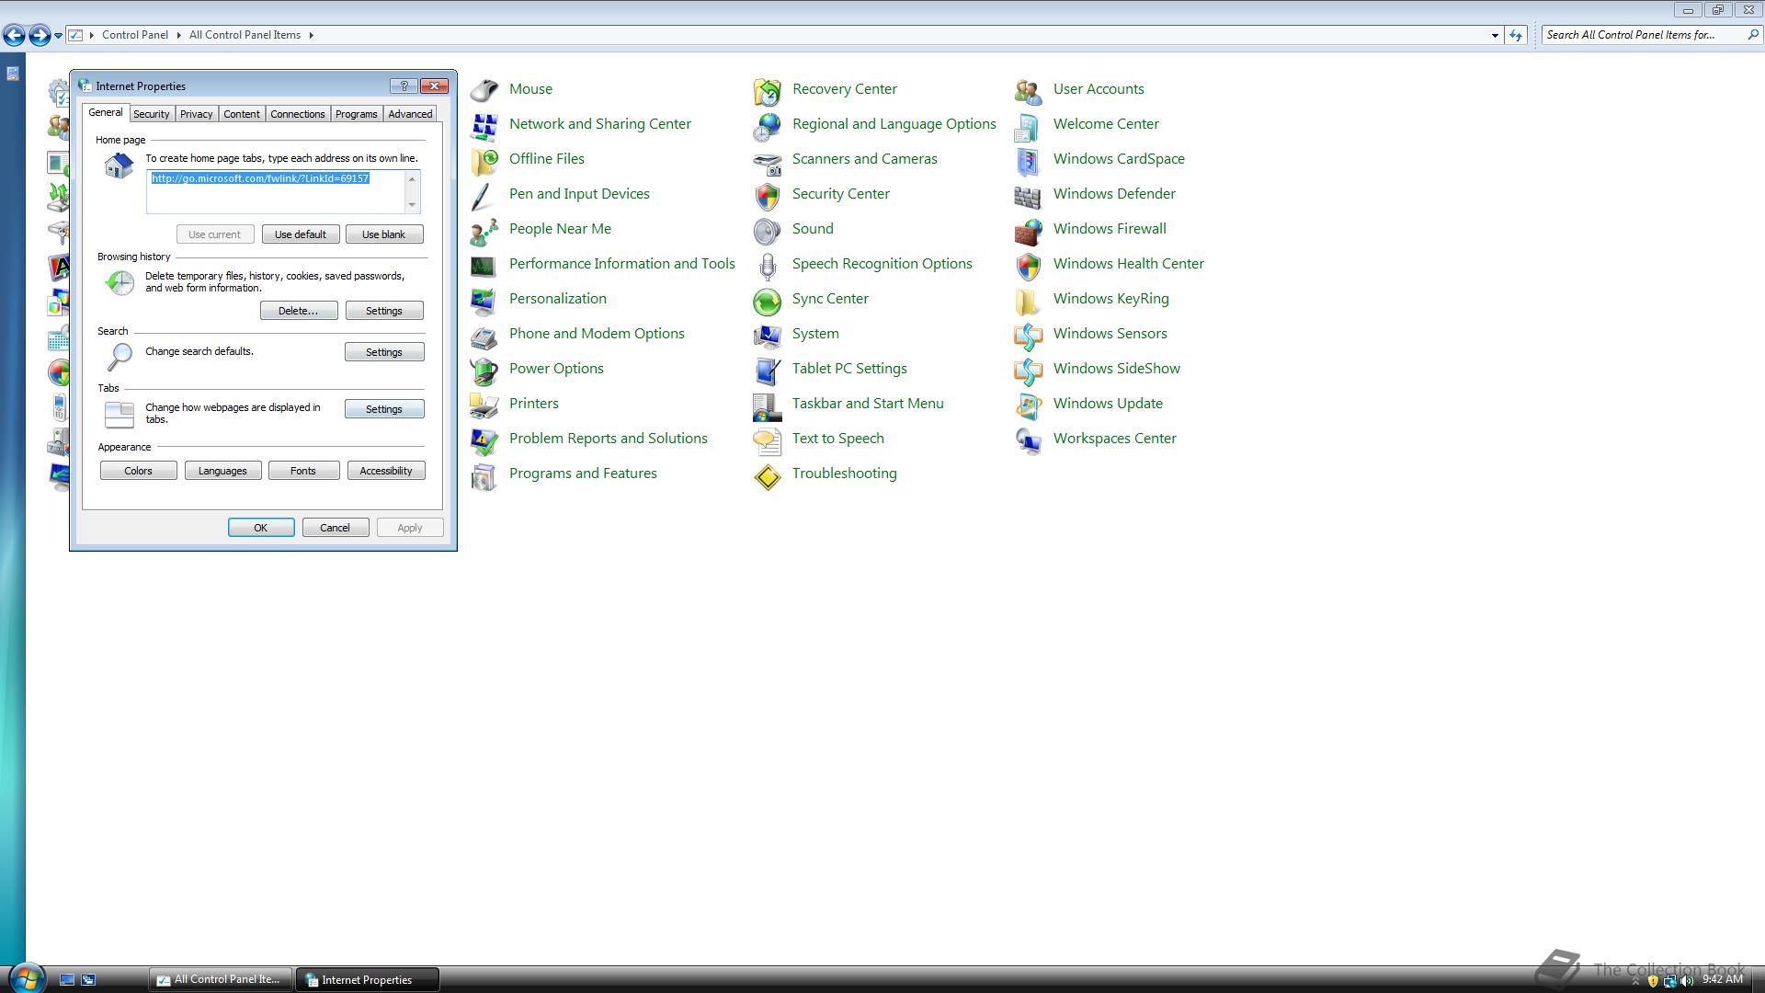Open the recent pages dropdown arrow
Viewport: 1765px width, 993px height.
click(58, 36)
